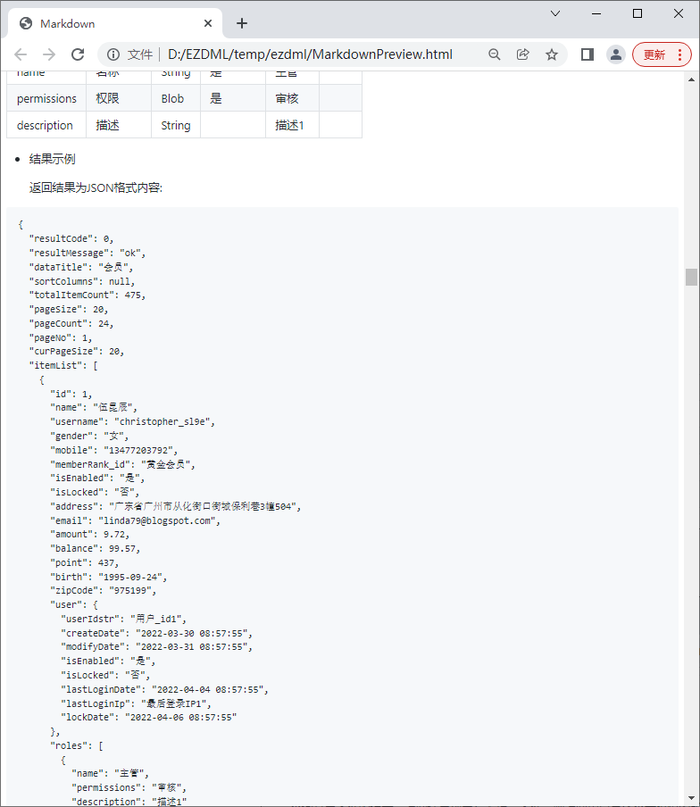Open a new tab with plus button
This screenshot has height=807, width=700.
point(242,24)
